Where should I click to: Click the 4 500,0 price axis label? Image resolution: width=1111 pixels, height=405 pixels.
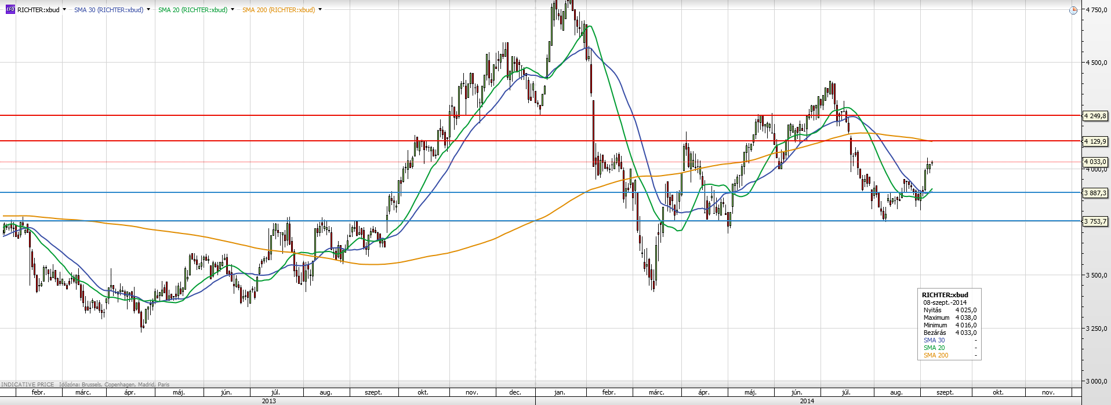(1097, 63)
